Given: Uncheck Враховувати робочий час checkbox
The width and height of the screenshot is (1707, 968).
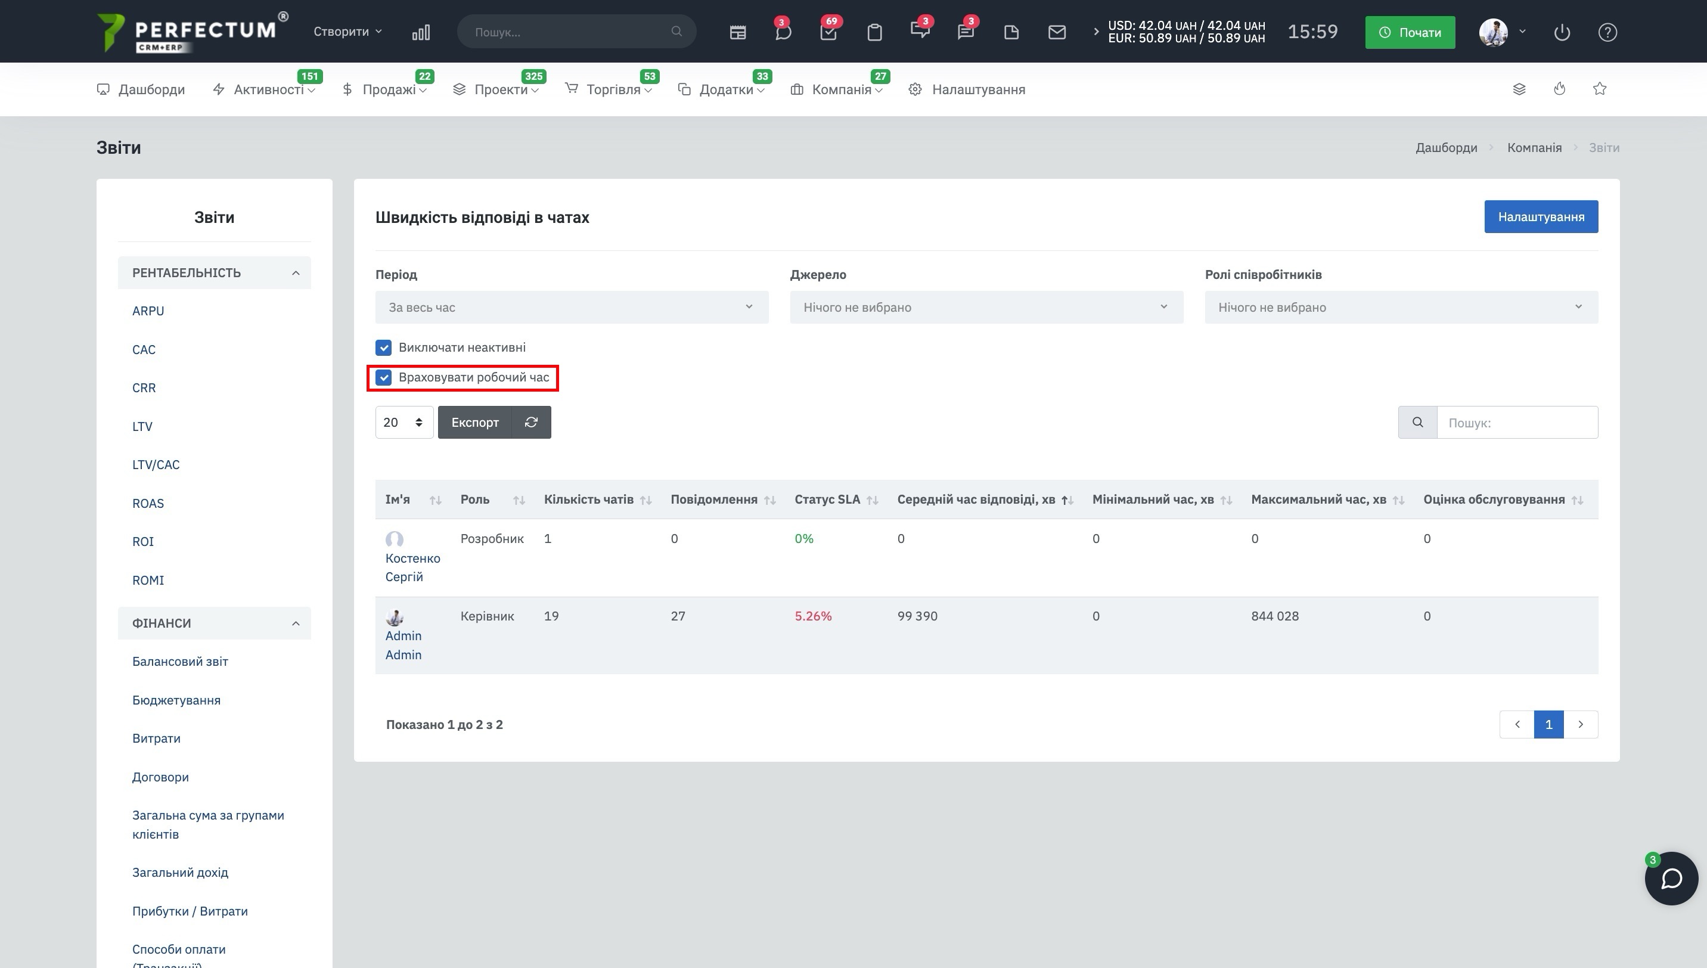Looking at the screenshot, I should (x=384, y=378).
